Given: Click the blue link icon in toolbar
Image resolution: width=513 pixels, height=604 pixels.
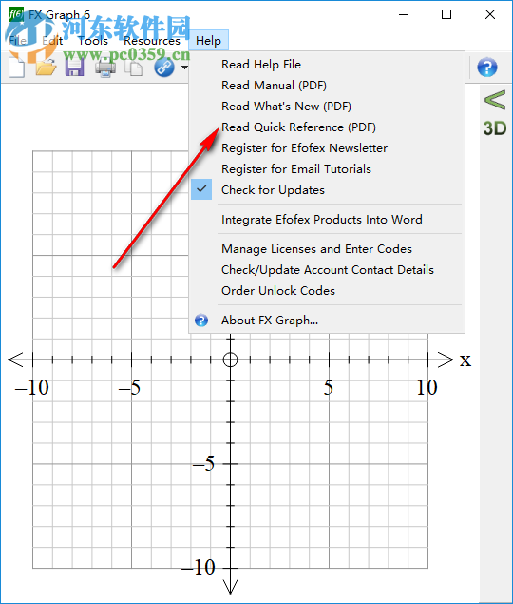Looking at the screenshot, I should point(164,68).
